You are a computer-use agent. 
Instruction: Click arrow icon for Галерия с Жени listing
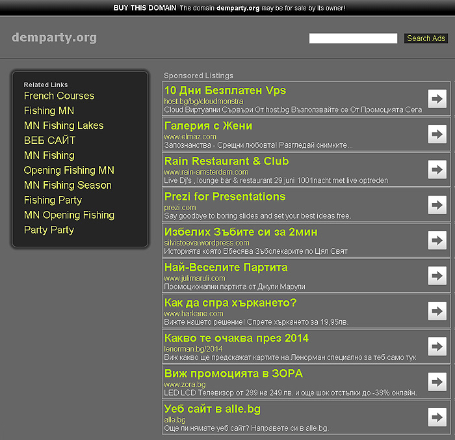tap(437, 134)
